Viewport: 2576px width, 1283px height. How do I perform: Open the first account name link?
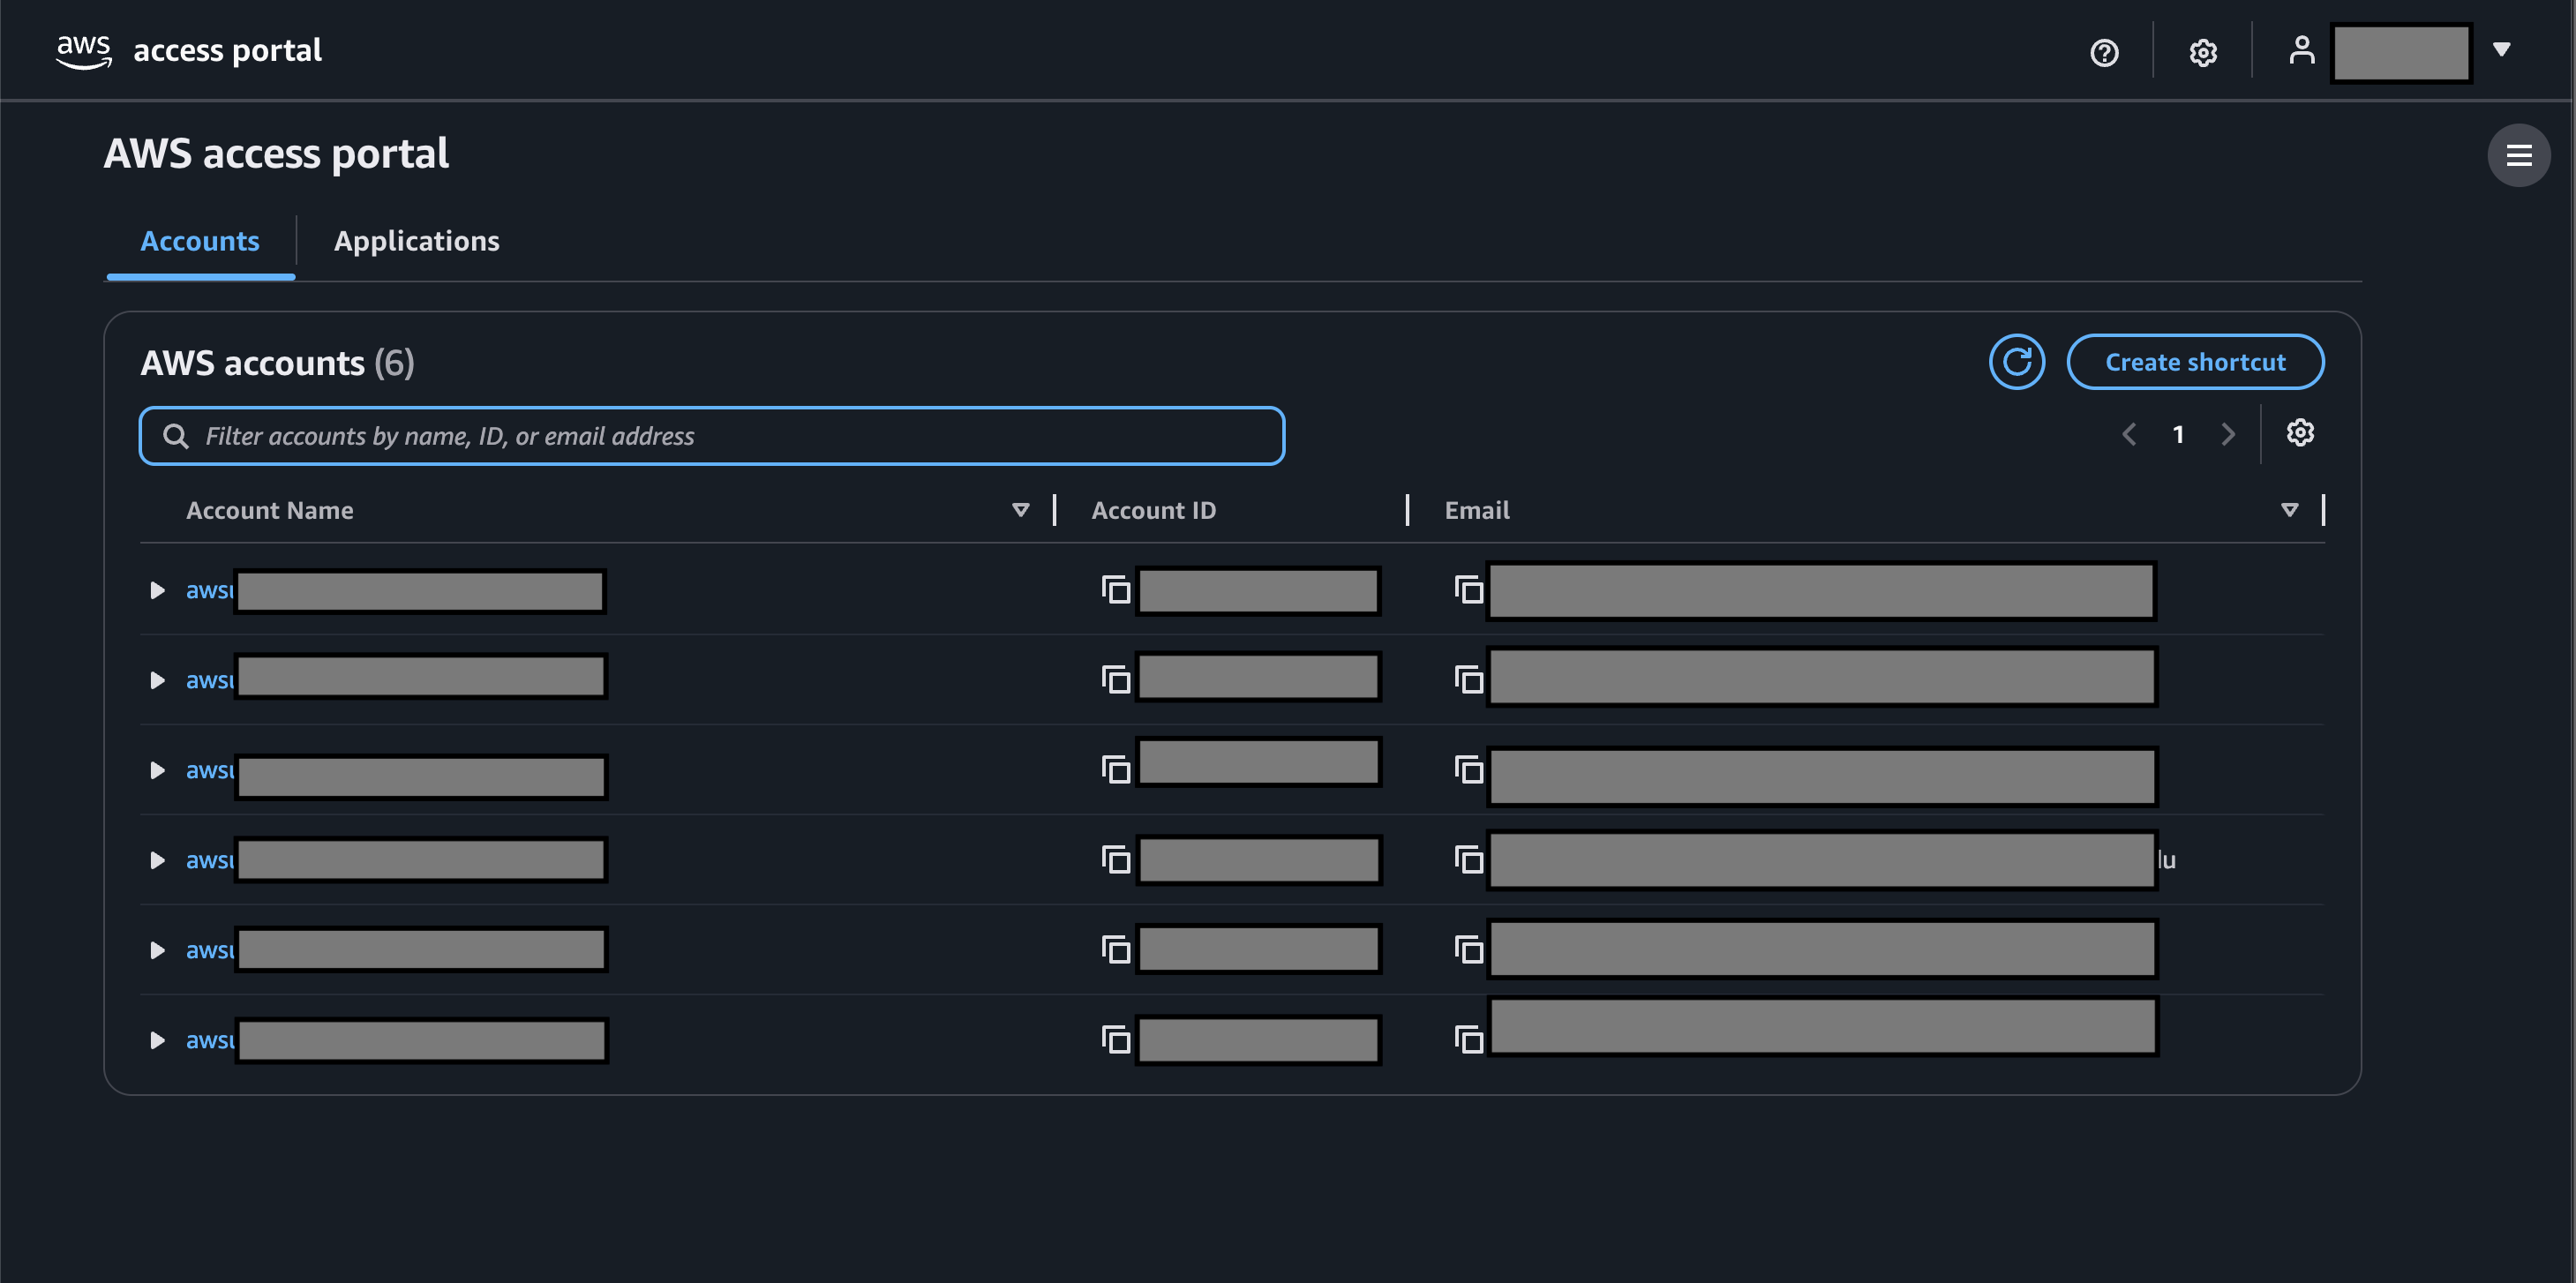tap(395, 591)
